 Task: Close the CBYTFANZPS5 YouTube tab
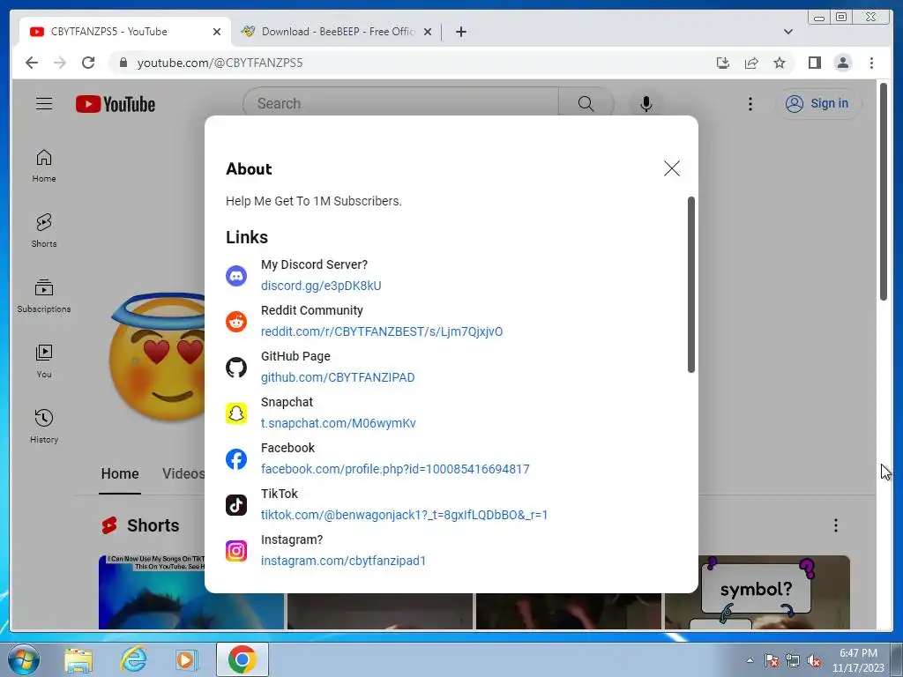pyautogui.click(x=217, y=32)
